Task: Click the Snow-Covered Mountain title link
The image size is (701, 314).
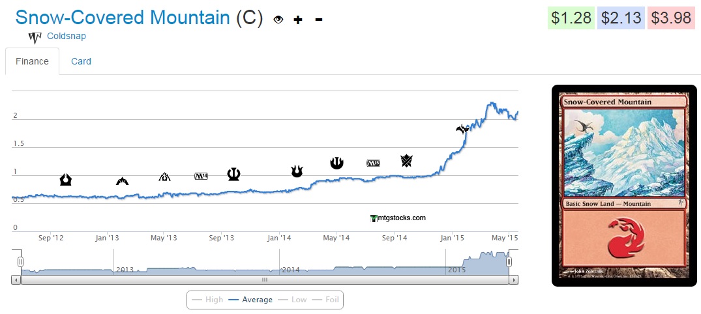Action: (123, 18)
